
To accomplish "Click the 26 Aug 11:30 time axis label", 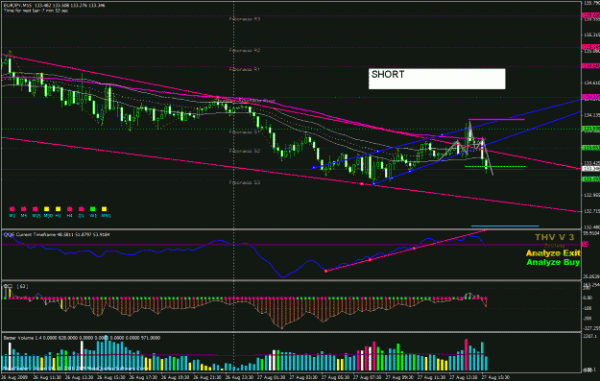I will click(x=47, y=377).
